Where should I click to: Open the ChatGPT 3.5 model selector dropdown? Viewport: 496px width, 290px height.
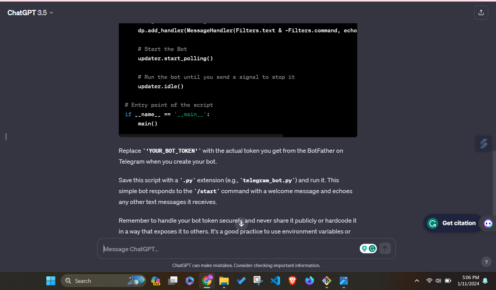(x=30, y=13)
